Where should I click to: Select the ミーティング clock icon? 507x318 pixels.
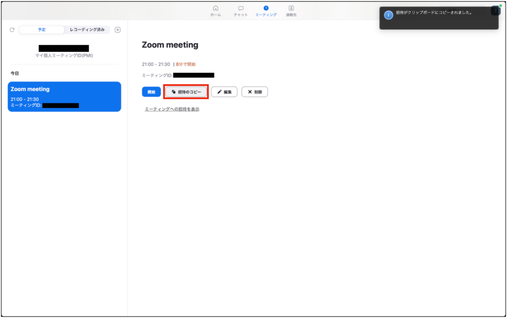[x=266, y=8]
